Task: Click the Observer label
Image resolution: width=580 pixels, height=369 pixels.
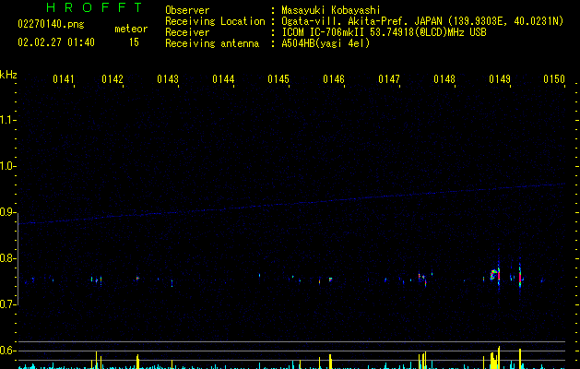Action: pyautogui.click(x=187, y=10)
